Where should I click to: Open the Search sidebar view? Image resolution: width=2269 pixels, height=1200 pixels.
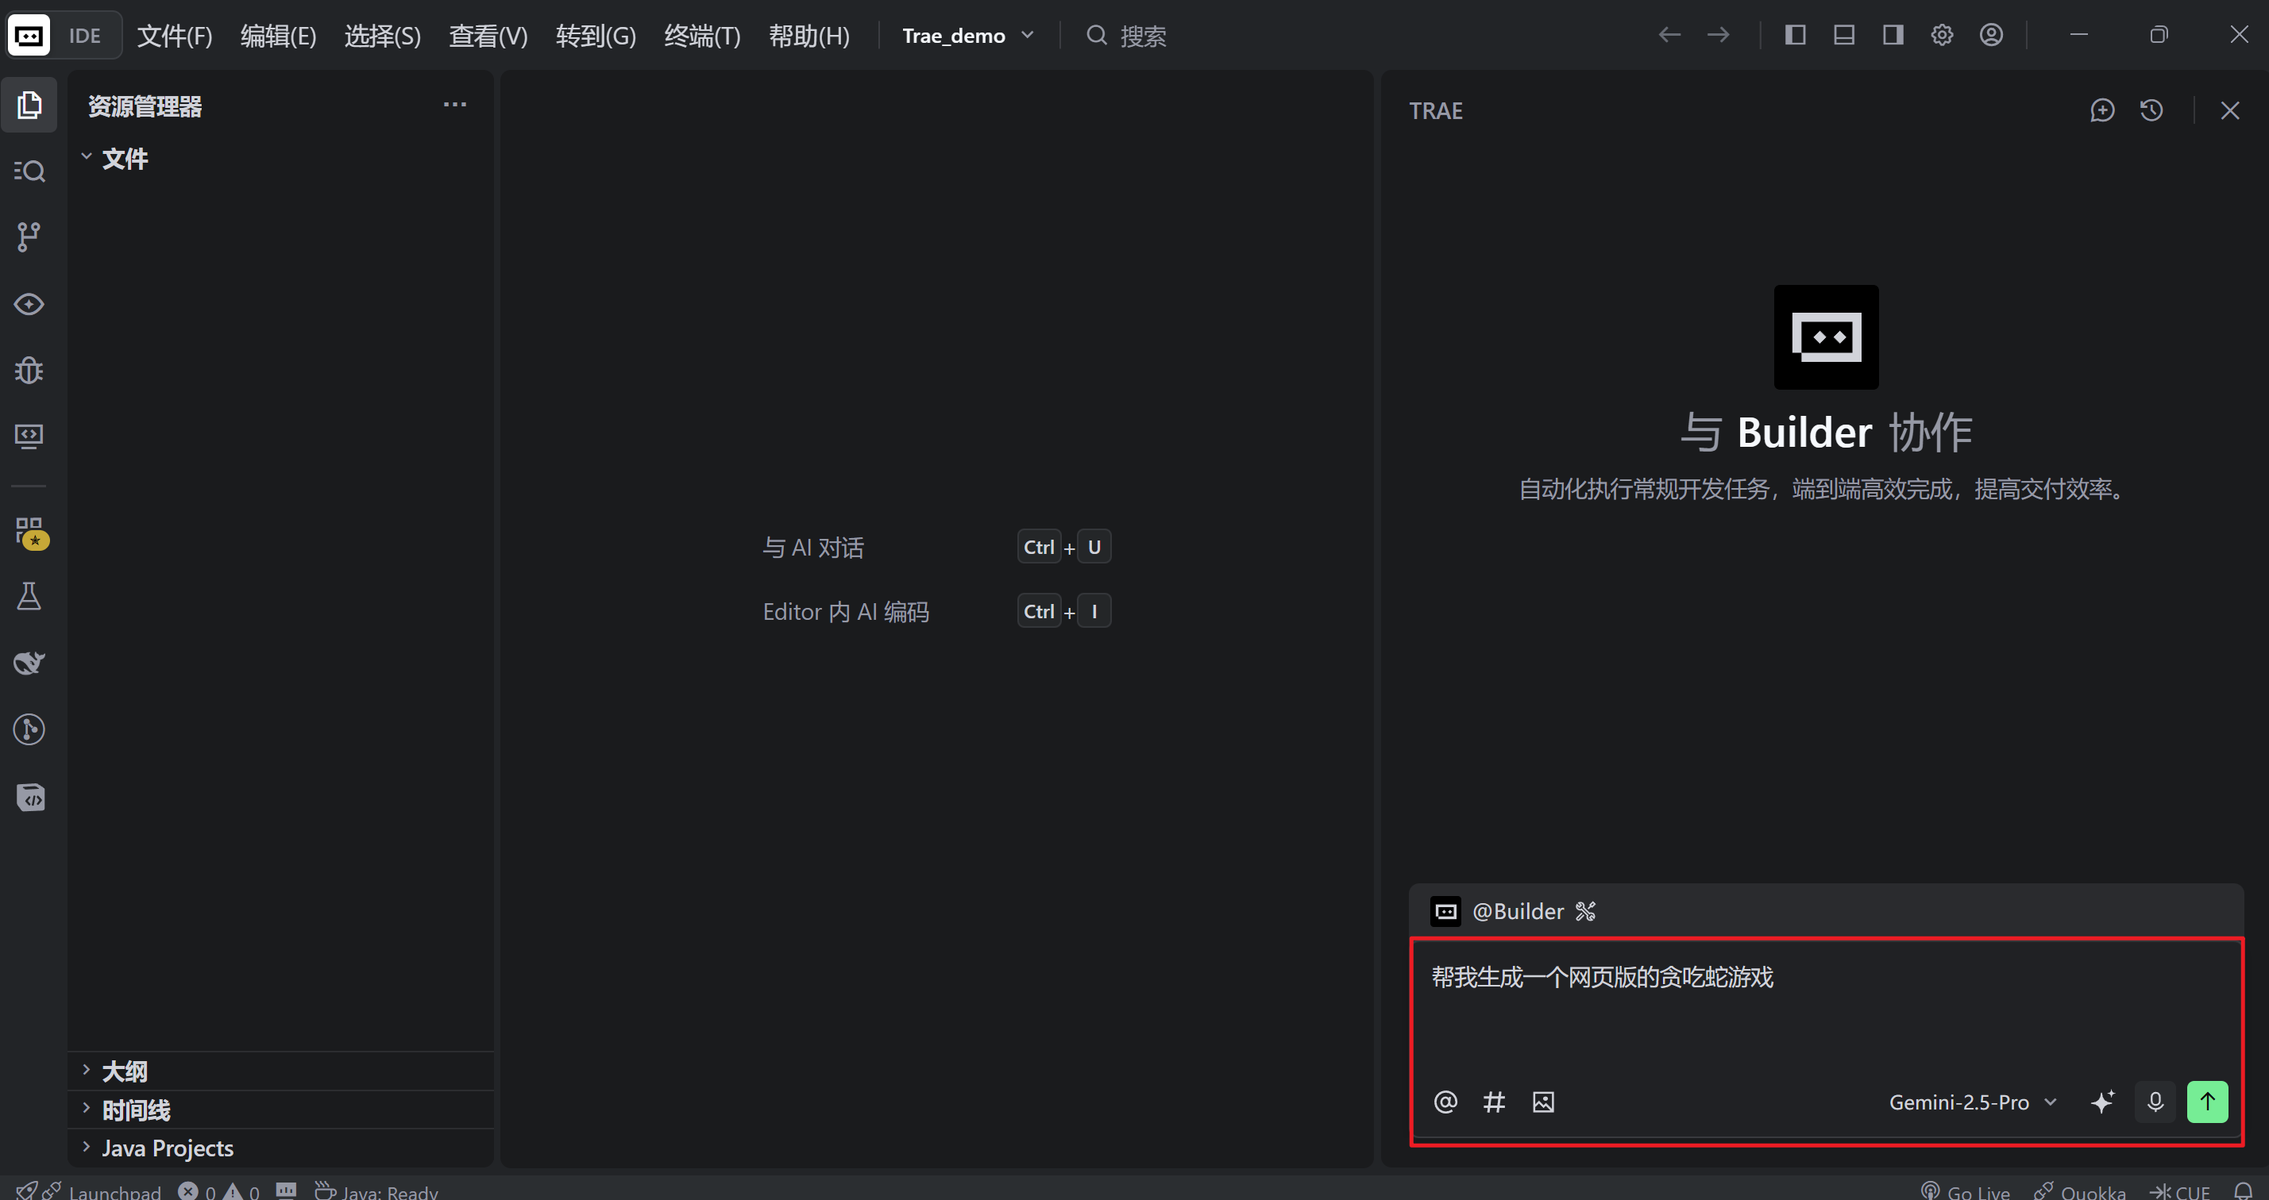click(29, 171)
